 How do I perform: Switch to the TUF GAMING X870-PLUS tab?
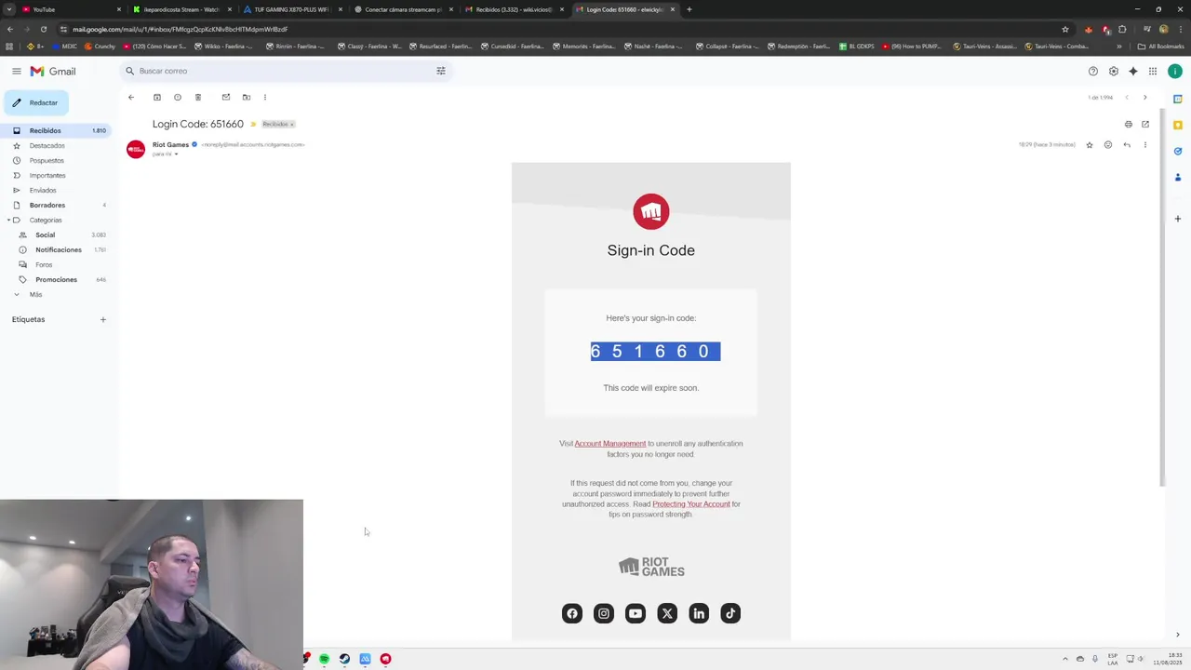tap(291, 9)
